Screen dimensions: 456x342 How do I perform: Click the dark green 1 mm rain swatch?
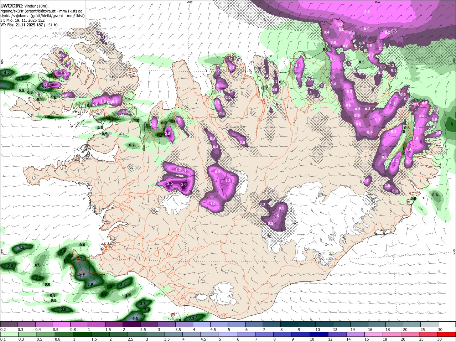click(x=82, y=334)
